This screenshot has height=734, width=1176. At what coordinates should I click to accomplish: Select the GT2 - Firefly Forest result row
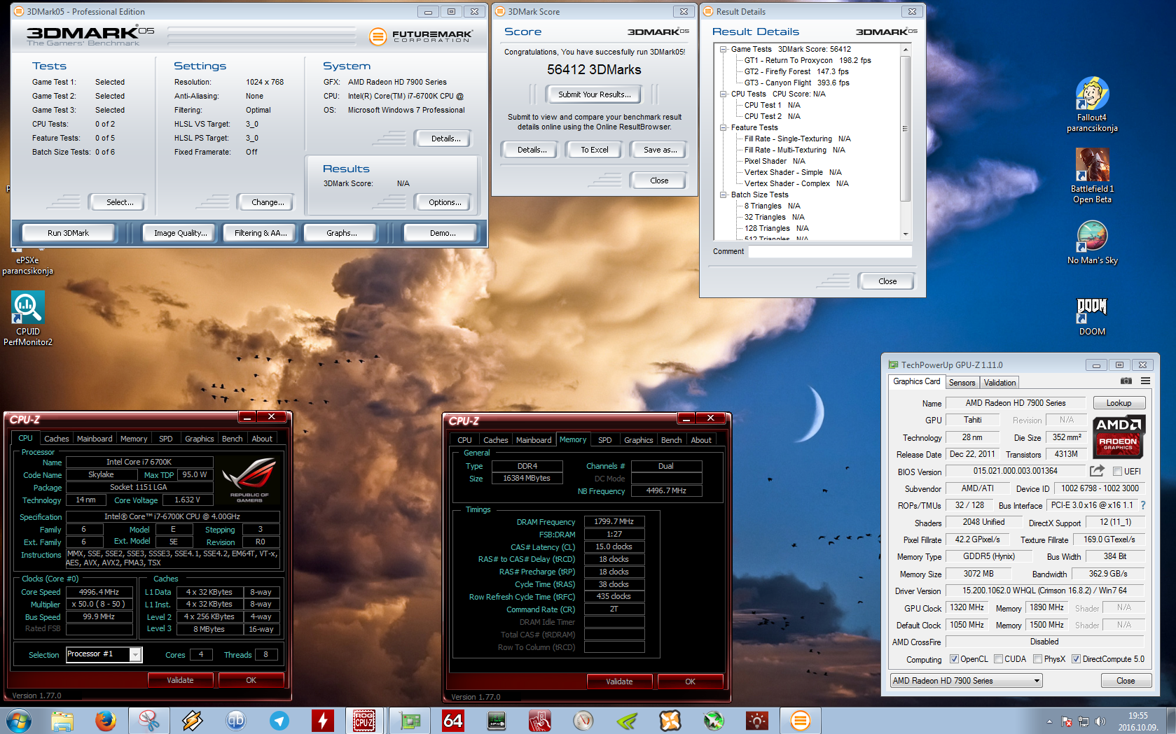pyautogui.click(x=796, y=71)
